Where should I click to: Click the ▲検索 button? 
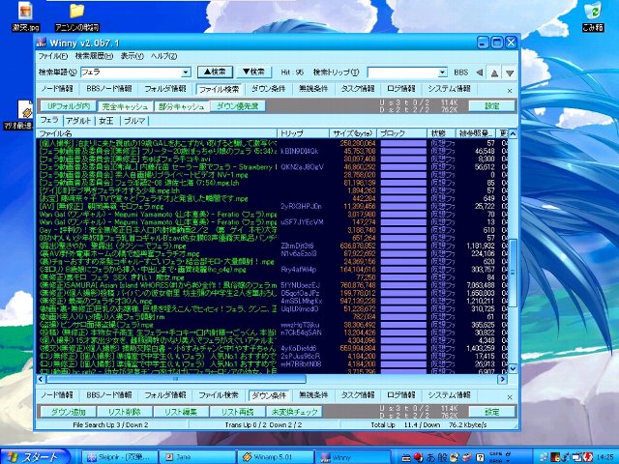pyautogui.click(x=215, y=72)
